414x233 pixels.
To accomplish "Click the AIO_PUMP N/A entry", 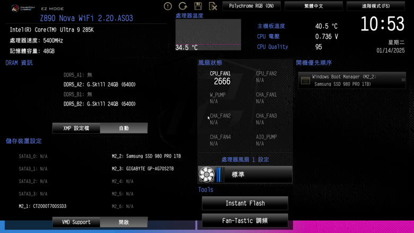I will click(x=266, y=140).
